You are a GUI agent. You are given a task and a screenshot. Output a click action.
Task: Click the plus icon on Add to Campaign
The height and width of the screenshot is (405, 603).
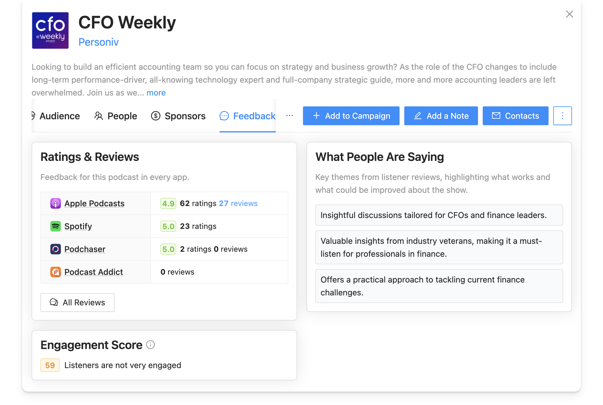(316, 115)
